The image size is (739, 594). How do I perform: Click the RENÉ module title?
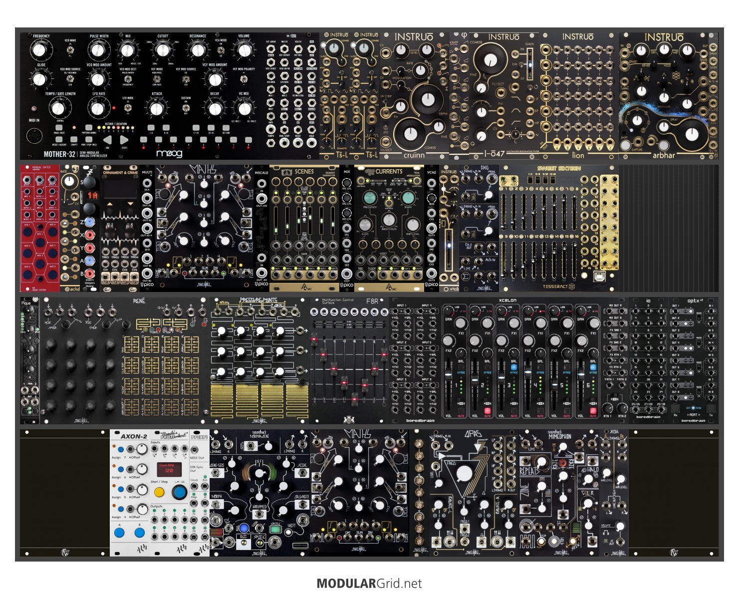coord(139,301)
